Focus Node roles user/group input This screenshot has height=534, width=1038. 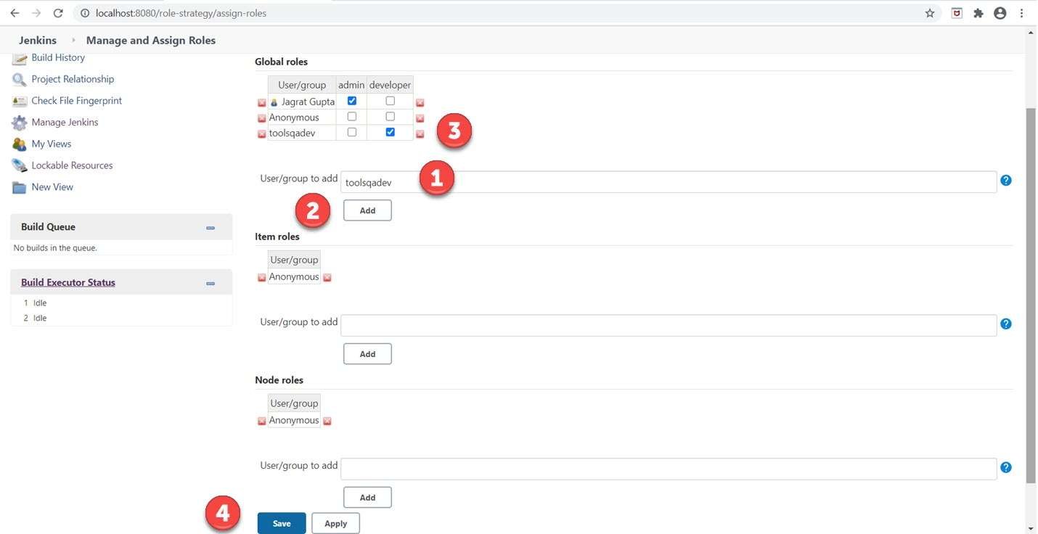(x=669, y=469)
